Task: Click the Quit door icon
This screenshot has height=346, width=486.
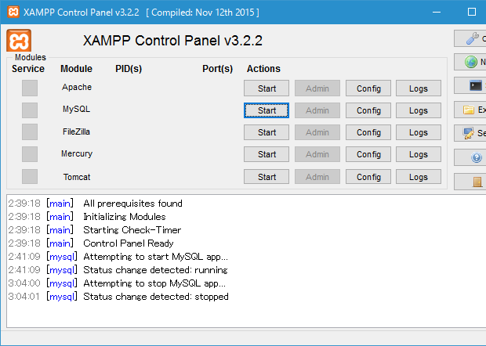Action: point(477,182)
